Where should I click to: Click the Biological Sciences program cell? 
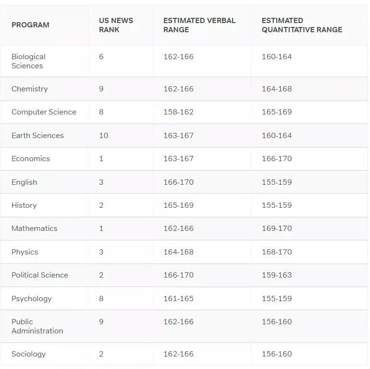(28, 61)
